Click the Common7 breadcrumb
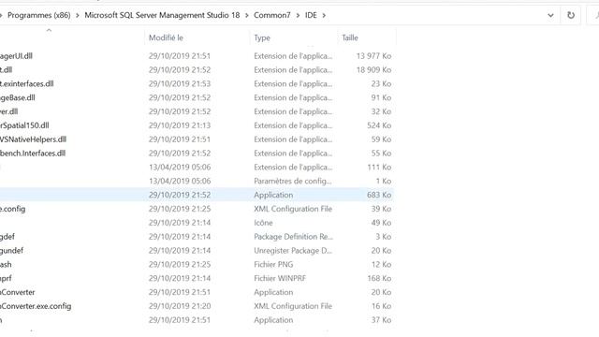 (x=272, y=15)
